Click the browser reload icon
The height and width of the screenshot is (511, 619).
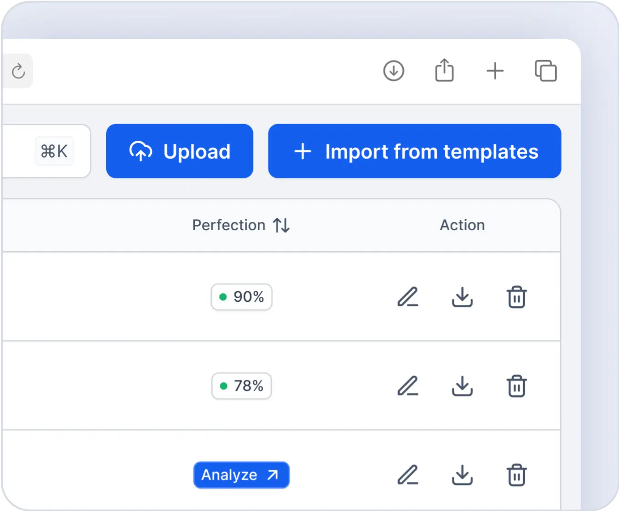[x=18, y=71]
